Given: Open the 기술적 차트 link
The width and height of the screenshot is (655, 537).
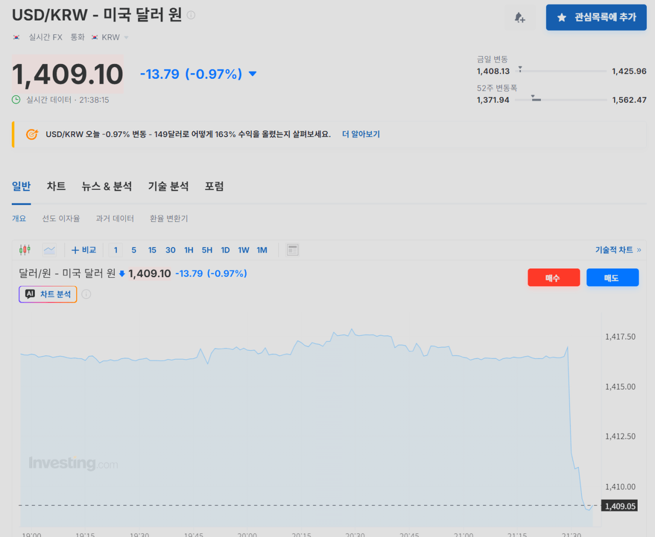Looking at the screenshot, I should (618, 250).
